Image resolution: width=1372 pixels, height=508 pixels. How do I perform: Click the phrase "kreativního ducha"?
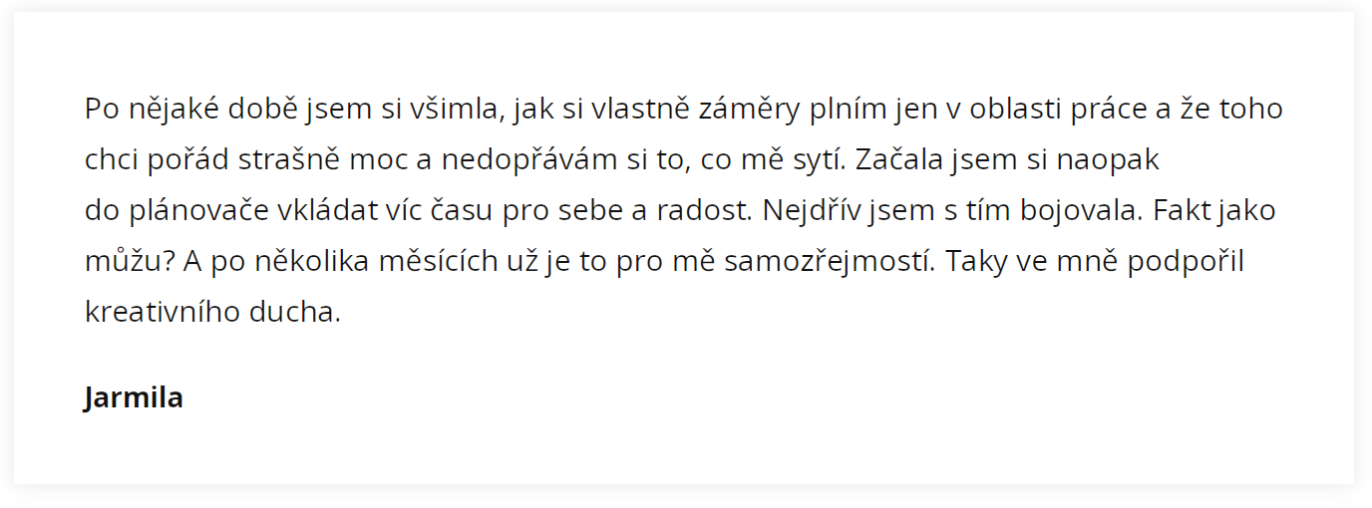(x=212, y=313)
